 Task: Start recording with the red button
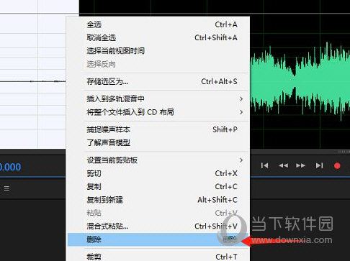[337, 166]
